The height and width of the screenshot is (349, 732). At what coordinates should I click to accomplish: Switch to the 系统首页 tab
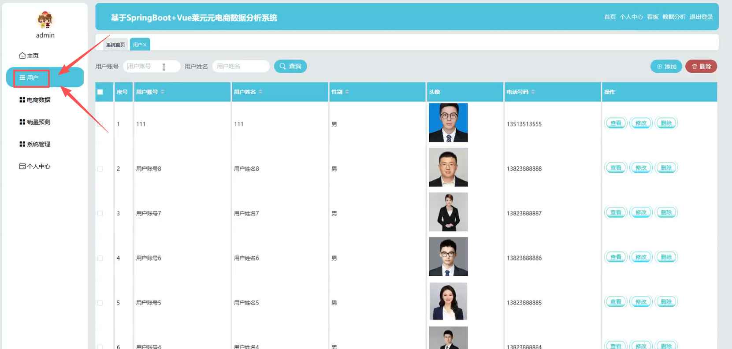click(115, 45)
